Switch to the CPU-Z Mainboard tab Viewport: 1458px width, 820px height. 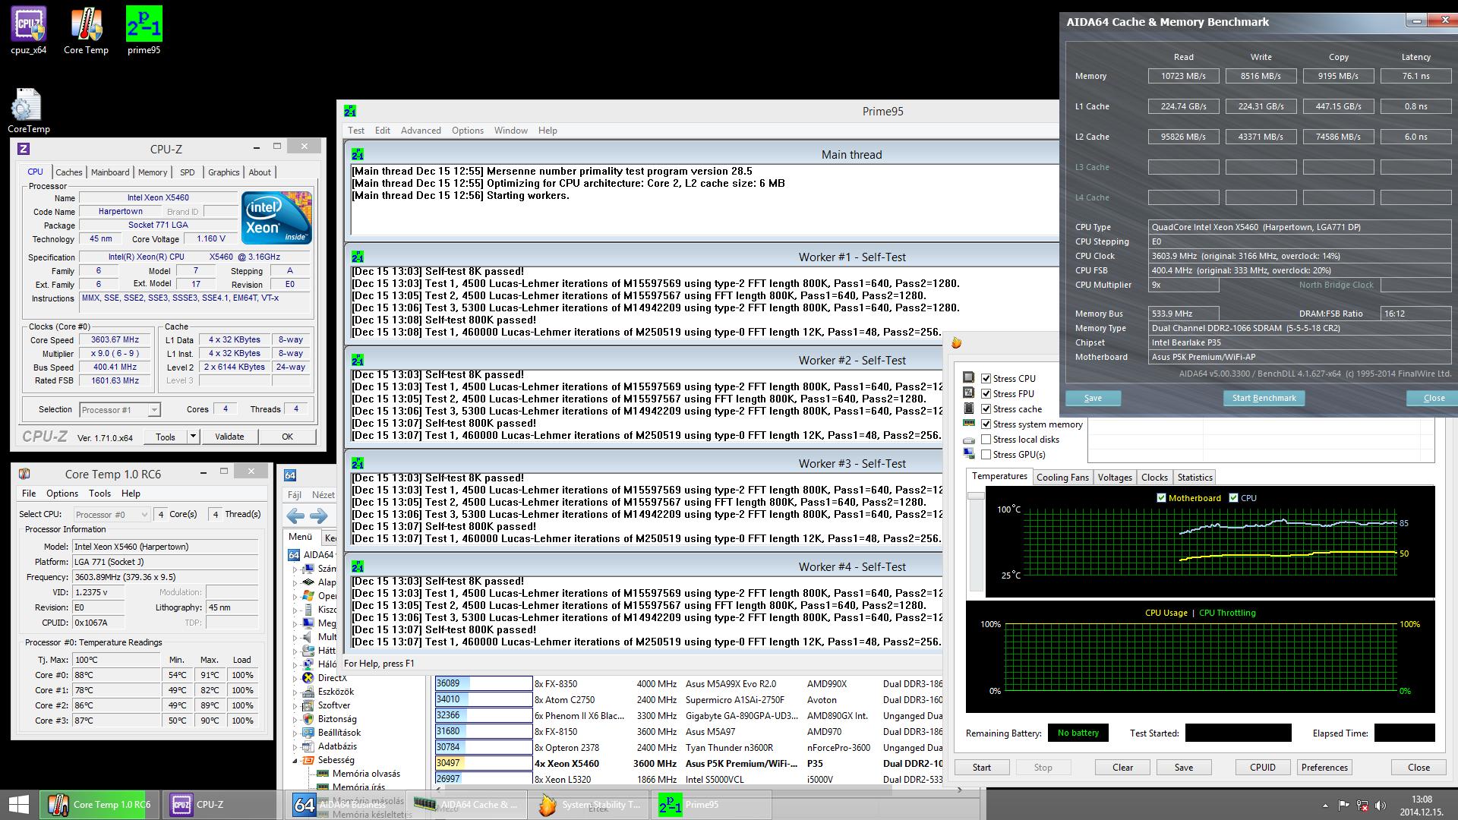pyautogui.click(x=110, y=172)
